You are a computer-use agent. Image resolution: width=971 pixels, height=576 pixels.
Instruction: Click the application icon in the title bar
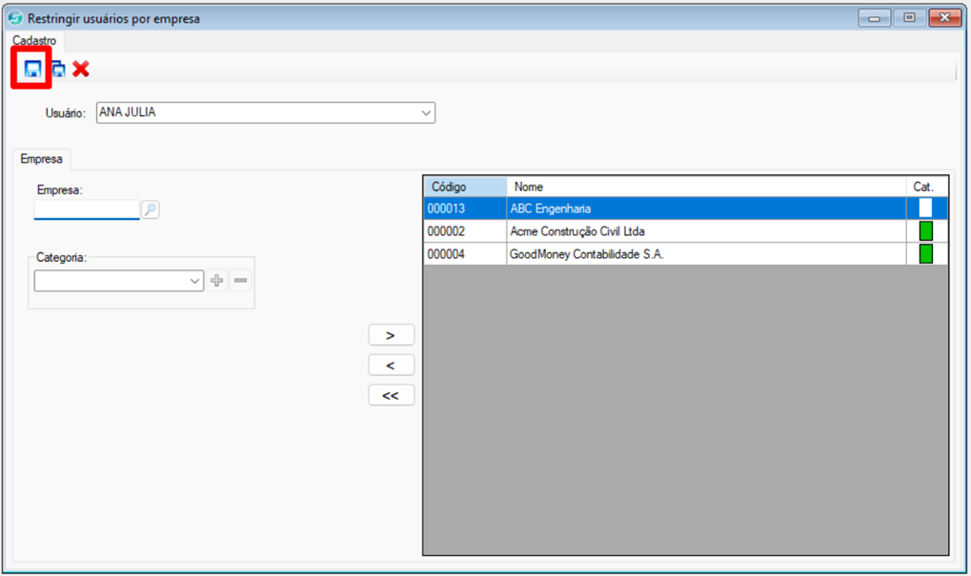(15, 18)
